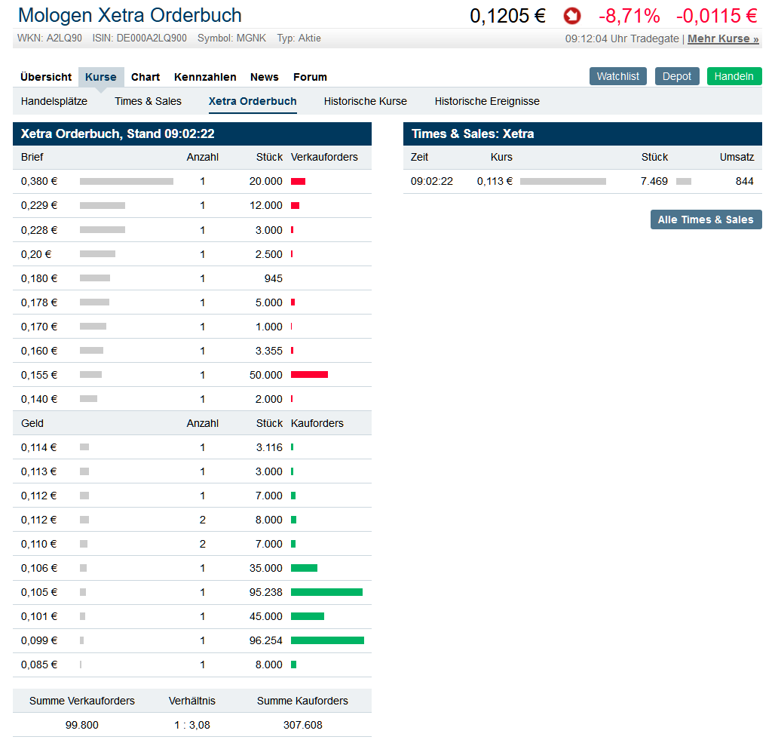
Task: Open the Times & Sales sub-tab
Action: click(x=148, y=101)
